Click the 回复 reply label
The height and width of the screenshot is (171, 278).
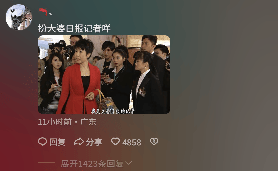coord(58,142)
